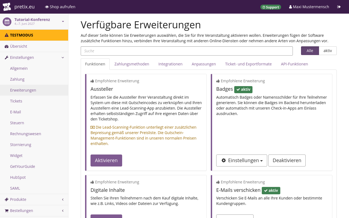Open E-Mail settings
Screen dimensions: 349x218
point(34,112)
